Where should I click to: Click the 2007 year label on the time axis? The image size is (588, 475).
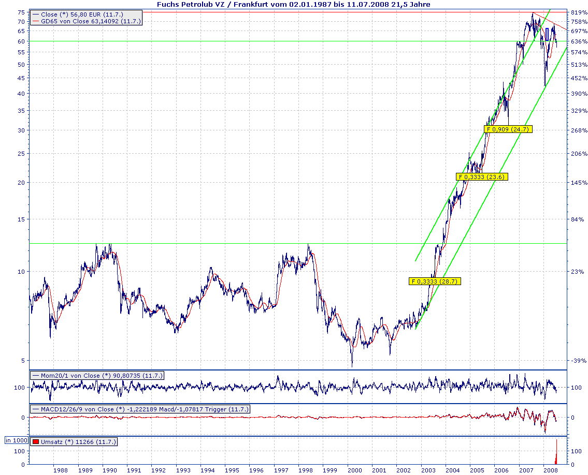(x=526, y=470)
